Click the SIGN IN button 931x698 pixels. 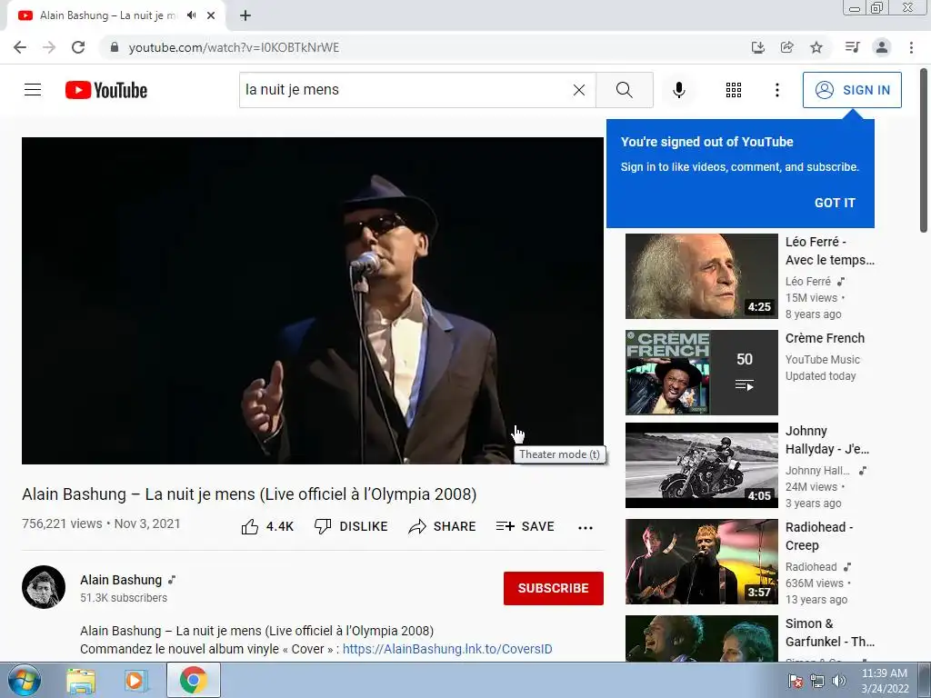click(852, 90)
